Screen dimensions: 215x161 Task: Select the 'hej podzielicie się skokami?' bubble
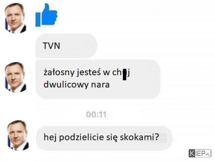(x=104, y=138)
